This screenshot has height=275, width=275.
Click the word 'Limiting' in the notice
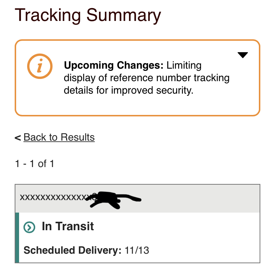coord(184,66)
